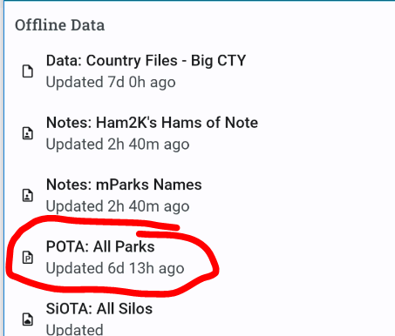Click the All Silos text

(125, 309)
